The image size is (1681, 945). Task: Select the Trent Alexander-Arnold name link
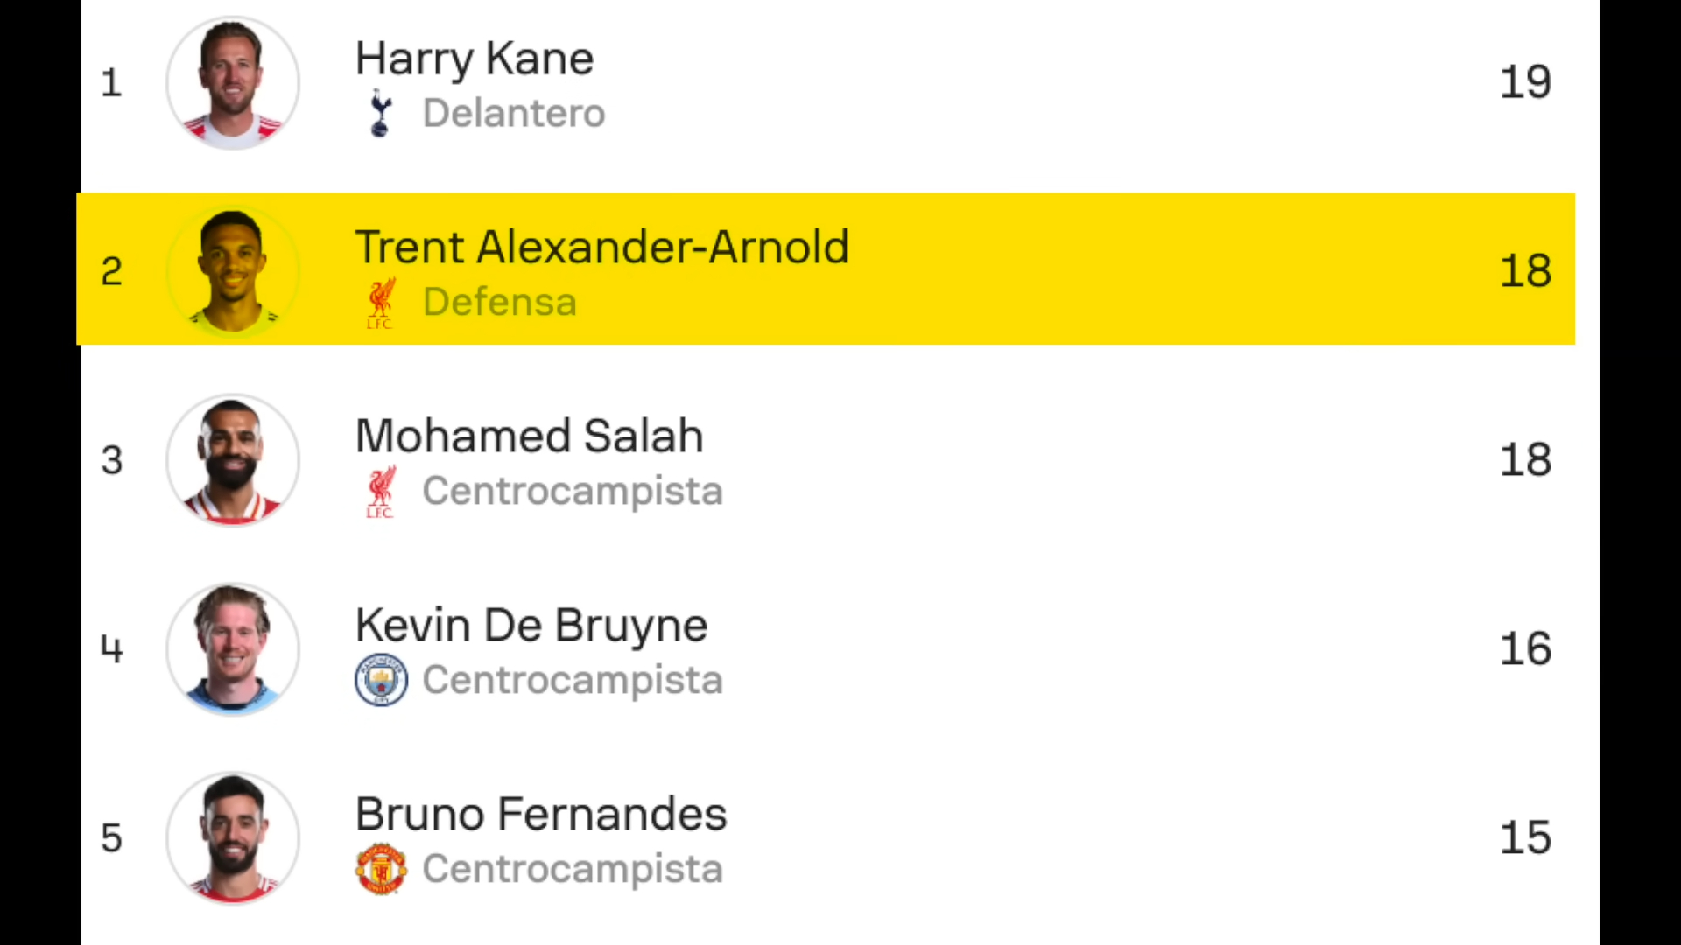point(602,248)
